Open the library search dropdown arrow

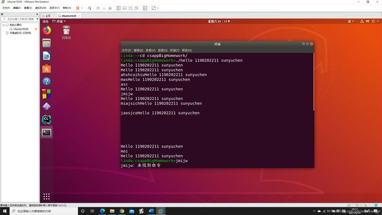click(x=37, y=19)
